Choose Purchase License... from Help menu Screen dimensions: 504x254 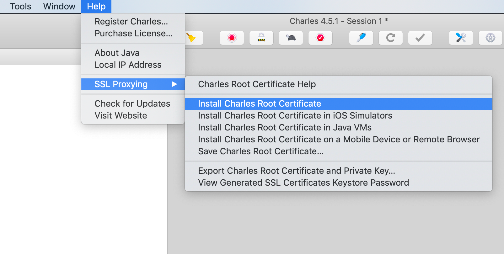(133, 33)
